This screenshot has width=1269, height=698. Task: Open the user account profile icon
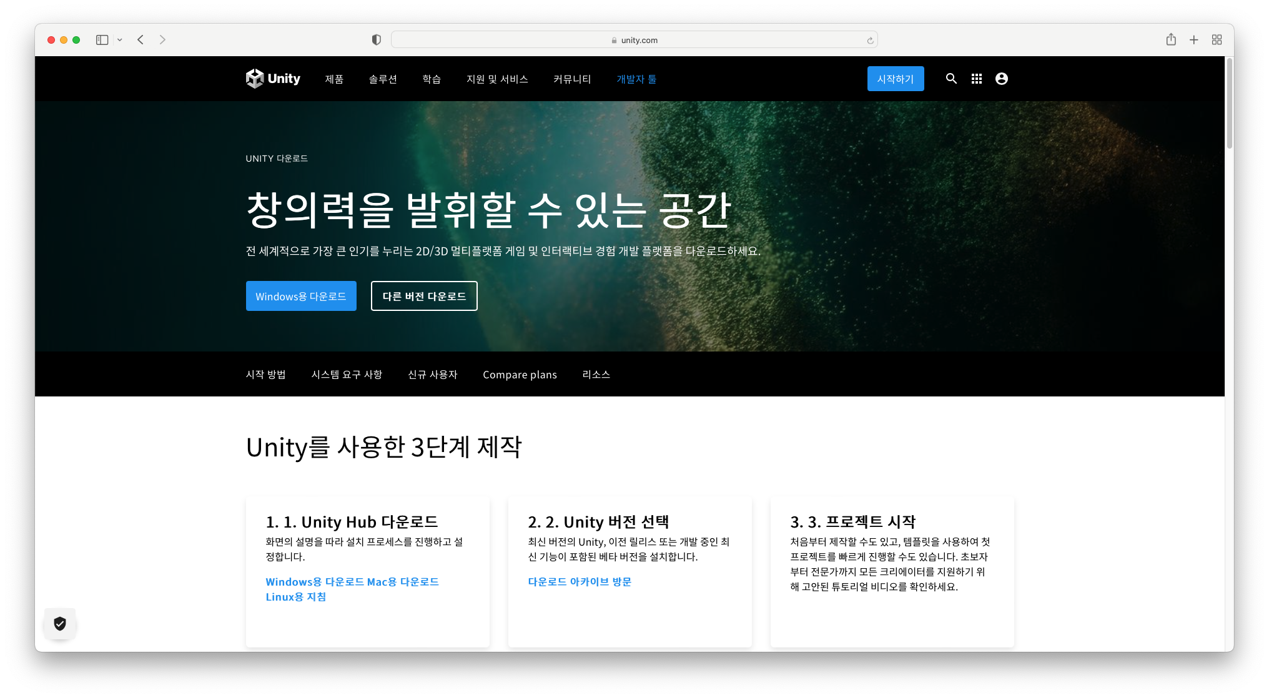click(x=1002, y=79)
